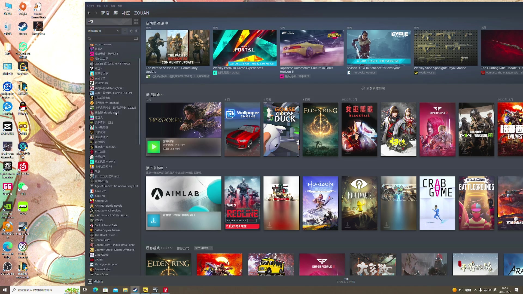Click the plus icon for 添加新陈列架

[x=363, y=88]
